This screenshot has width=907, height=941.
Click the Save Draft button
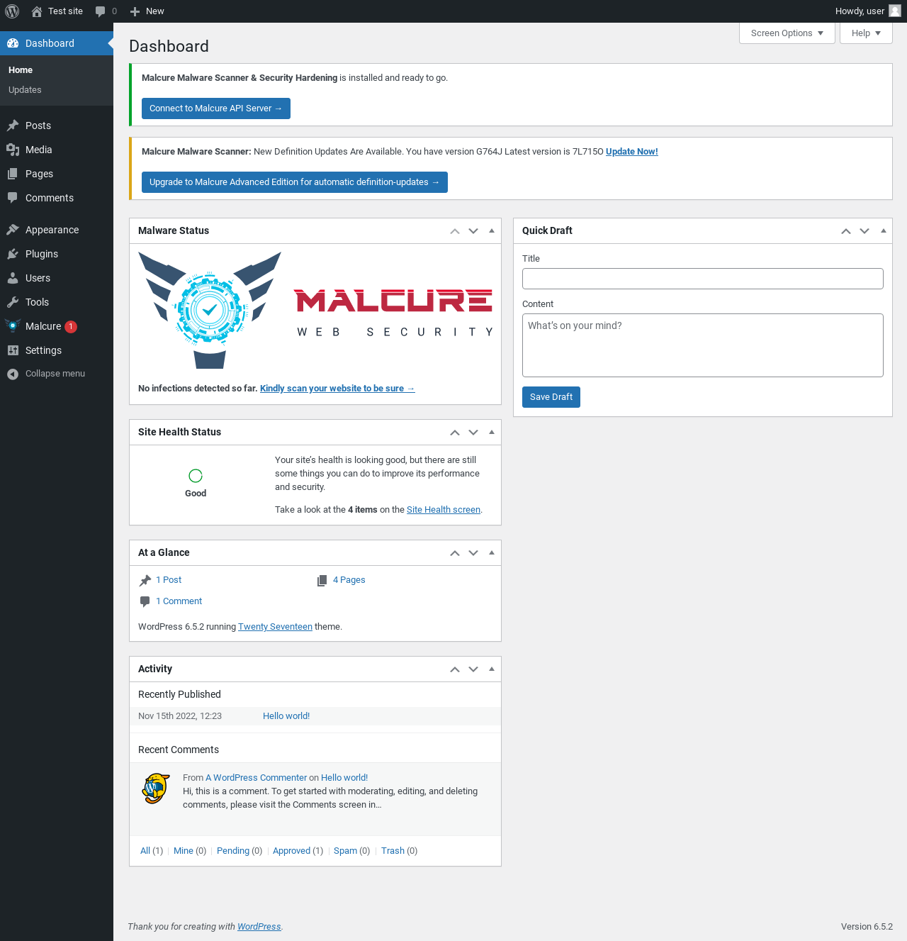click(x=551, y=397)
